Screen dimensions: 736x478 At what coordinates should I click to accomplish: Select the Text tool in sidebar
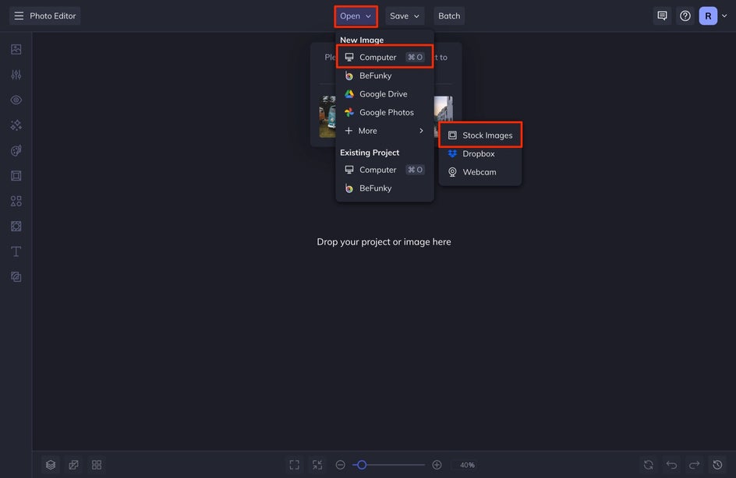pos(16,251)
